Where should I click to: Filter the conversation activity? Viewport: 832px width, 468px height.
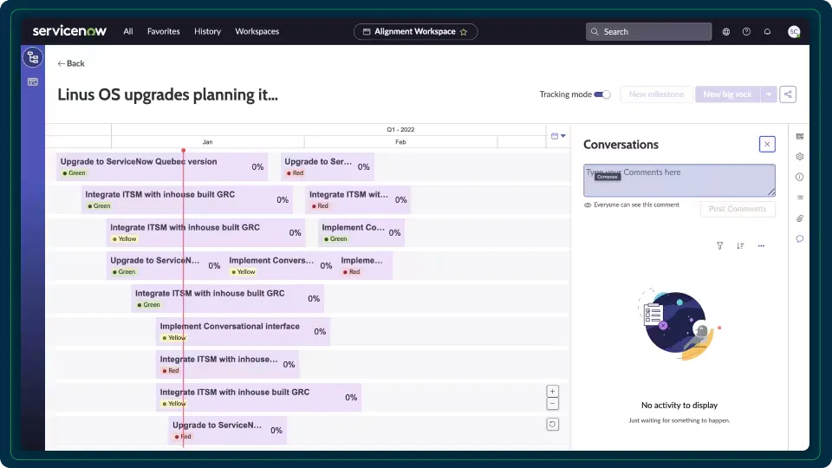point(720,245)
